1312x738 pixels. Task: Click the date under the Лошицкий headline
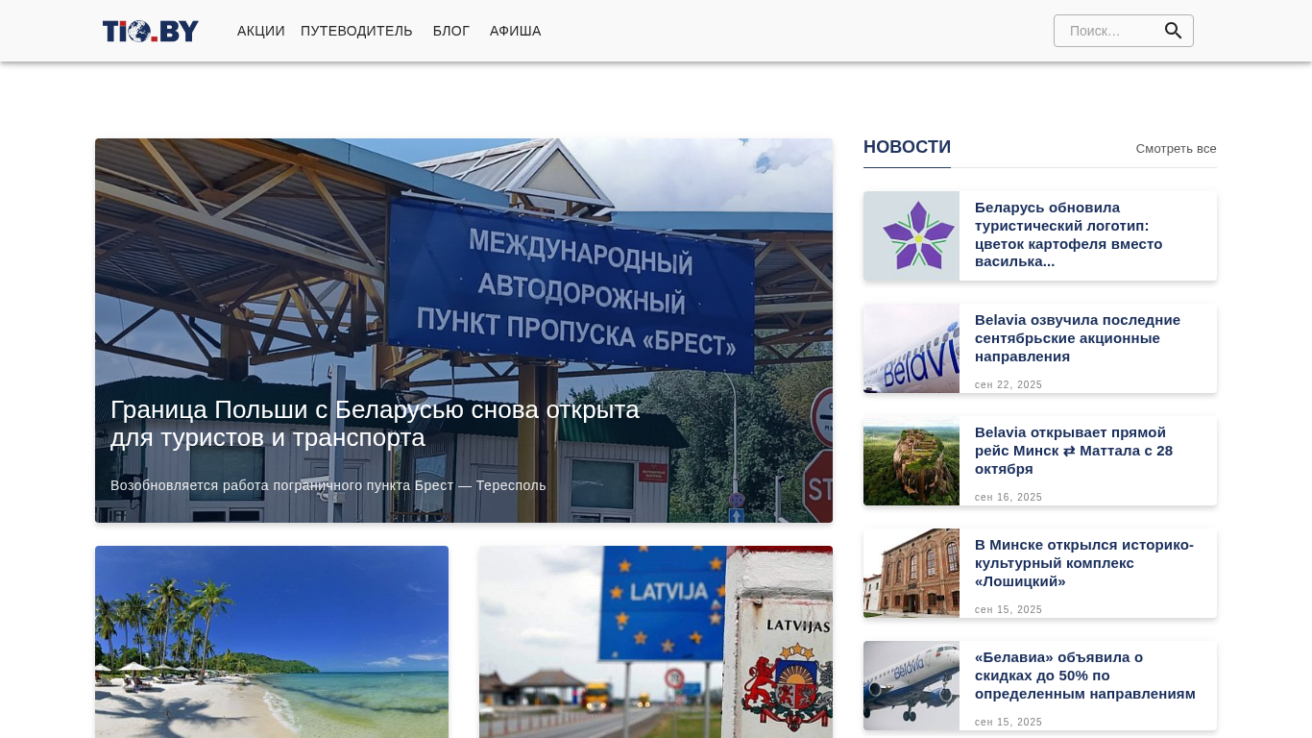[1008, 609]
